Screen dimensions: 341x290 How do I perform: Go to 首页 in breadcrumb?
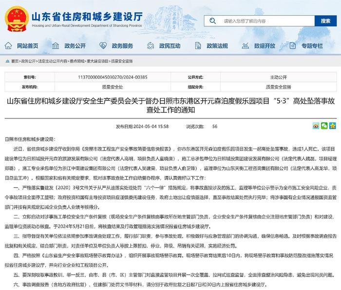tap(15, 61)
